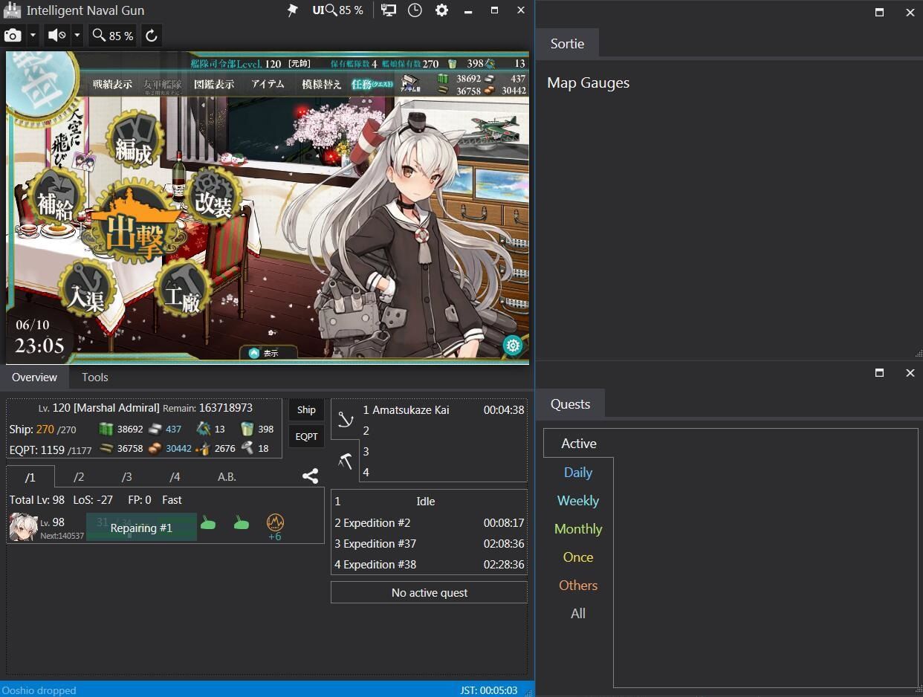Switch to the Overview tab
Screen dimensions: 923x697
point(34,377)
